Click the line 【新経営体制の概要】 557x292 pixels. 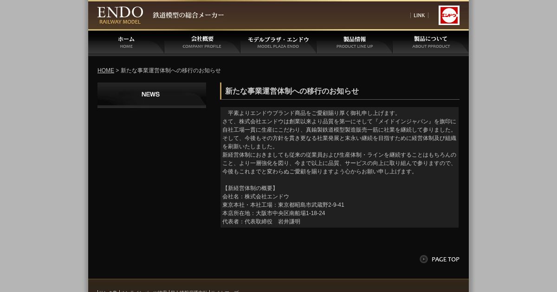(x=250, y=188)
